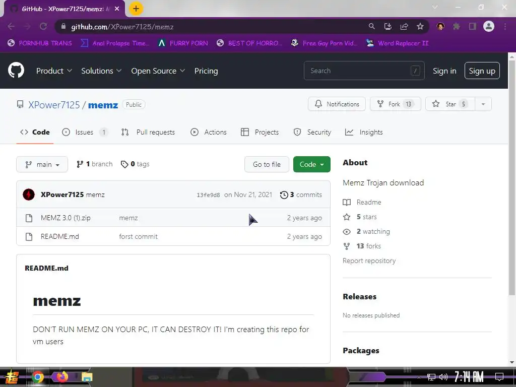516x387 pixels.
Task: Open the green Code dropdown button
Action: [x=311, y=164]
